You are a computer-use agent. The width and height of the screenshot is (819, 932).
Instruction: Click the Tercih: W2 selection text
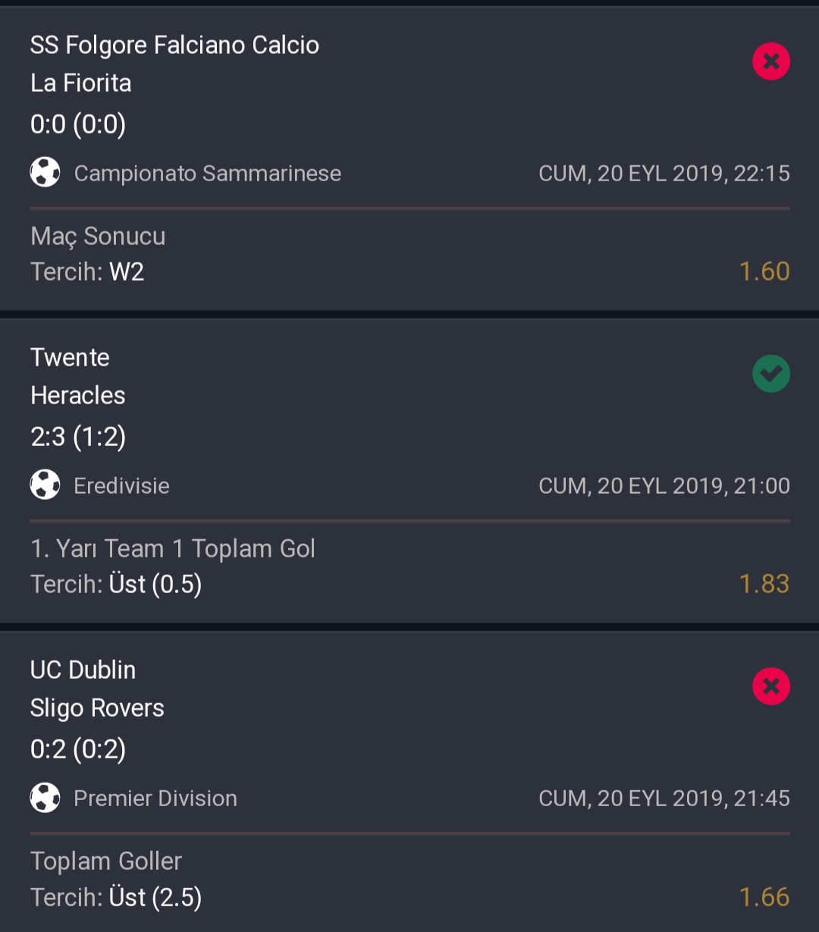87,271
